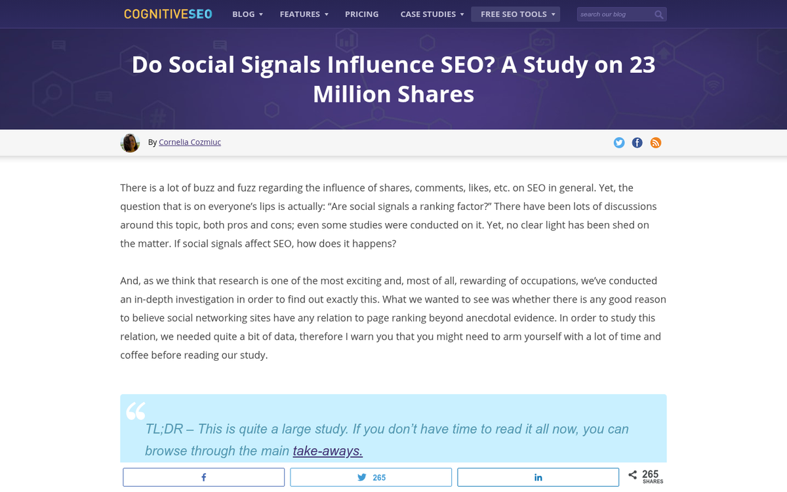The height and width of the screenshot is (492, 787).
Task: Share the study on LinkedIn
Action: point(538,477)
